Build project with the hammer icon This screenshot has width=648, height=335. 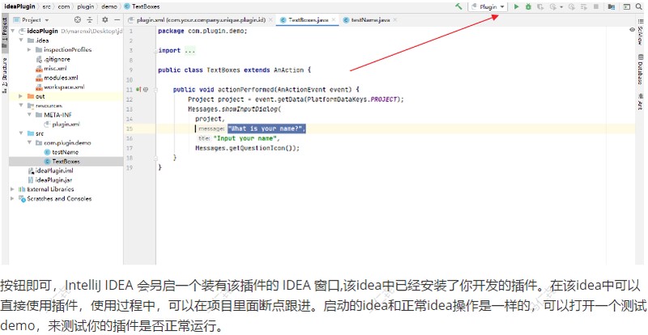(x=458, y=6)
